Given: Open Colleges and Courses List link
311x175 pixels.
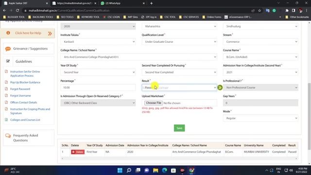Looking at the screenshot, I should point(25,120).
